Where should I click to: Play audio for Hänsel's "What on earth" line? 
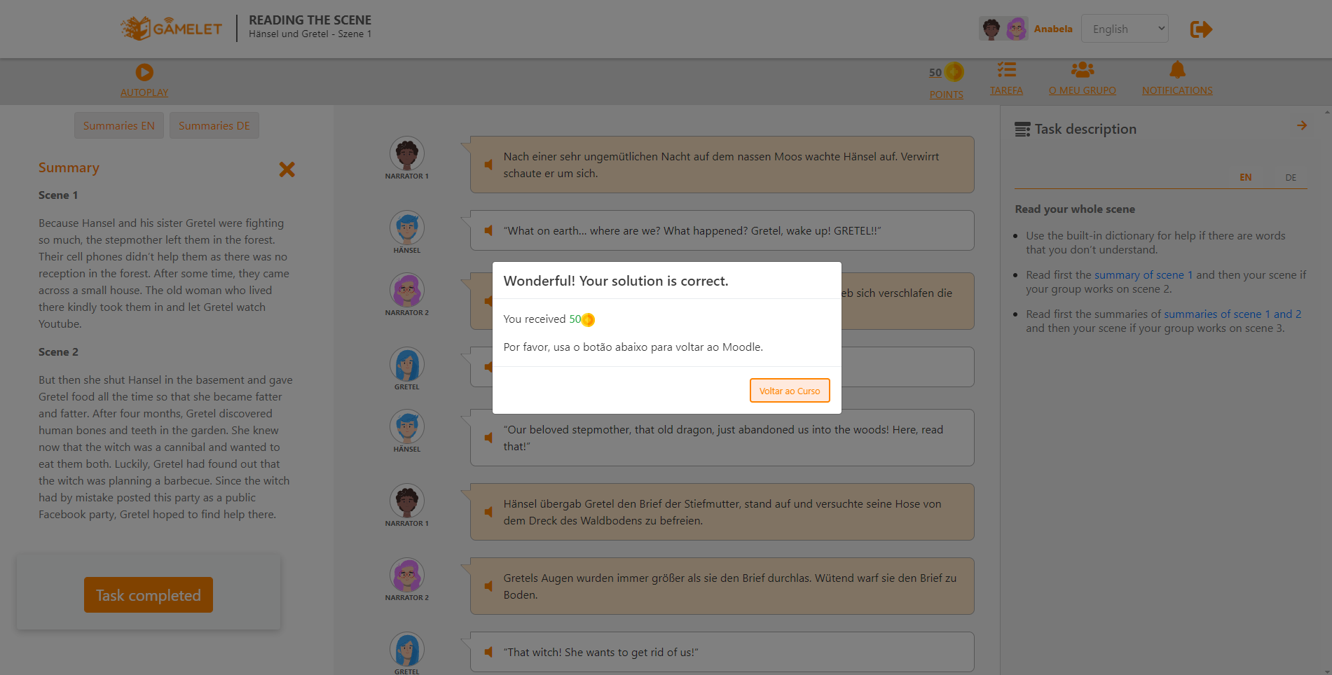coord(488,230)
